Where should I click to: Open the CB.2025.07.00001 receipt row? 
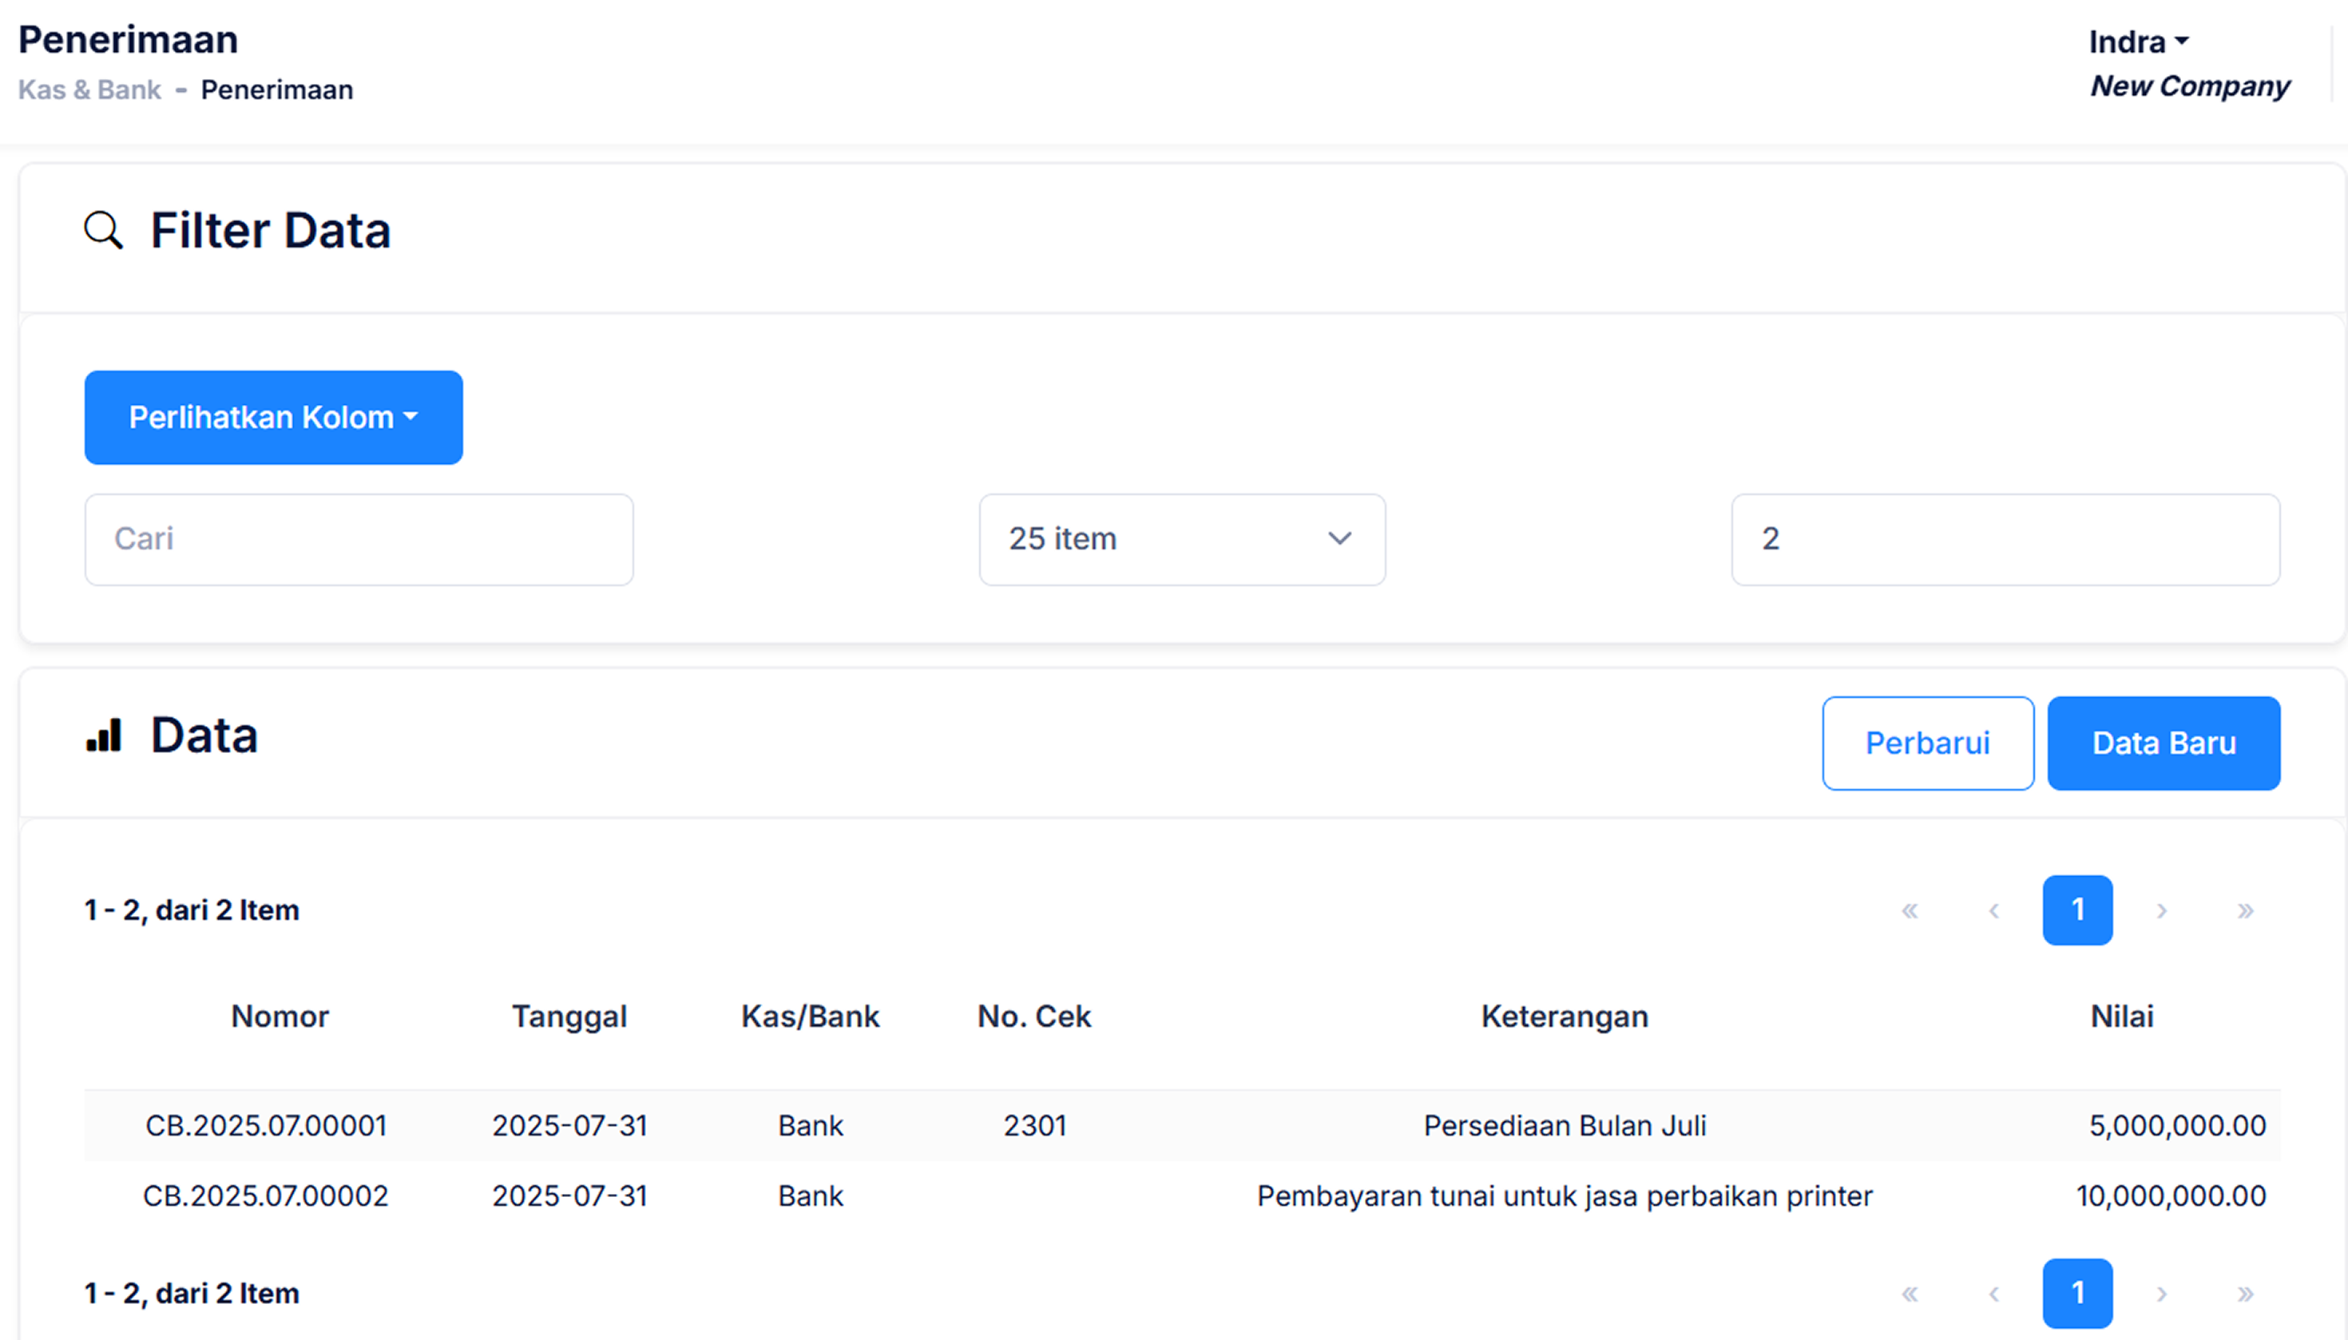point(266,1125)
